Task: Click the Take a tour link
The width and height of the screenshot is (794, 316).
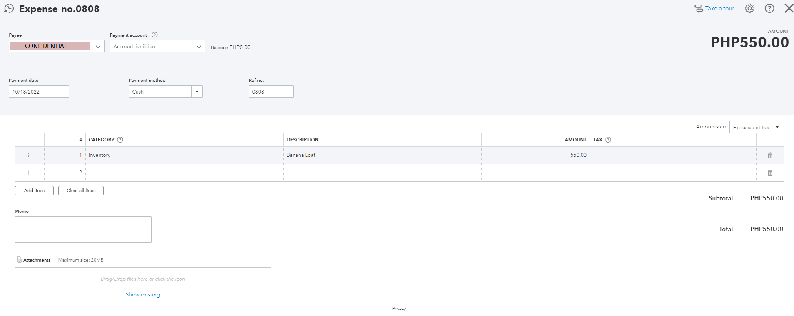Action: [x=719, y=8]
